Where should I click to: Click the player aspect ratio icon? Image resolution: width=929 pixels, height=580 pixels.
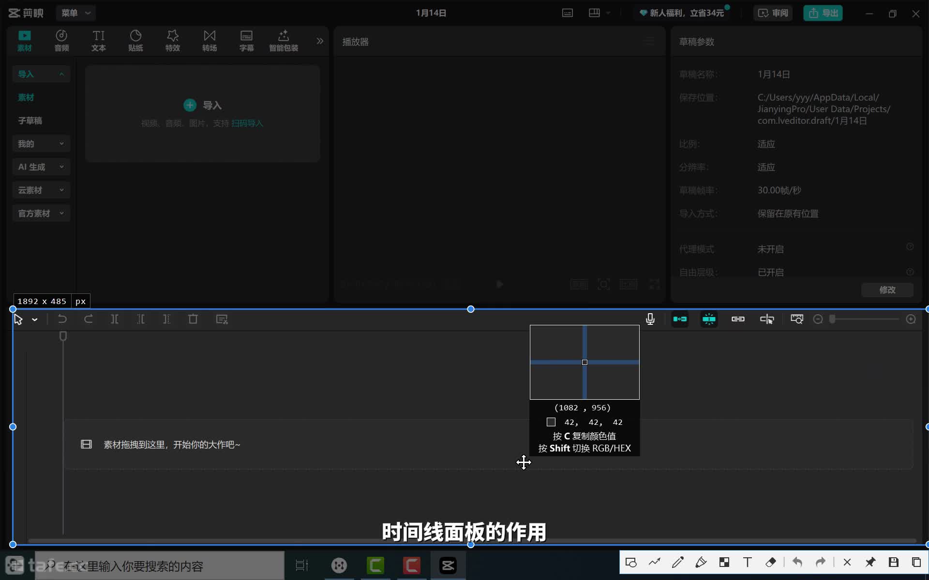(x=629, y=284)
